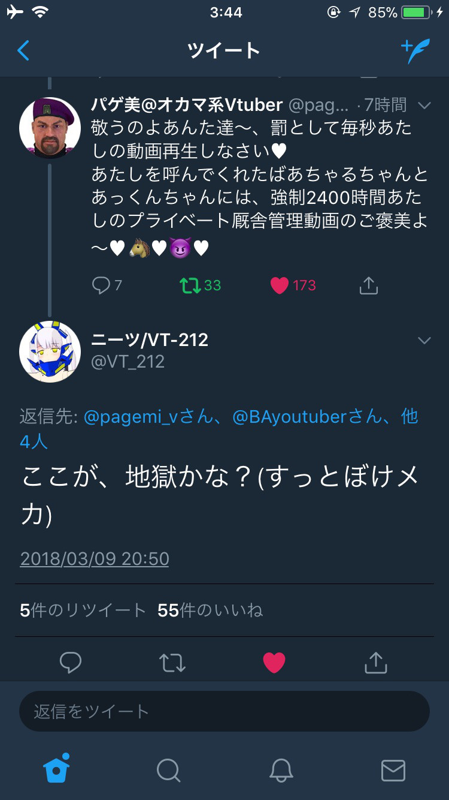The height and width of the screenshot is (800, 449).
Task: Retweet パゲ美's tweet showing 33 retweets
Action: pyautogui.click(x=201, y=285)
